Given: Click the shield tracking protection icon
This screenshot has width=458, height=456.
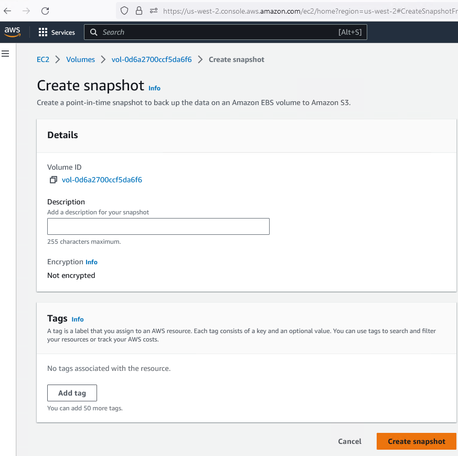Looking at the screenshot, I should (124, 11).
